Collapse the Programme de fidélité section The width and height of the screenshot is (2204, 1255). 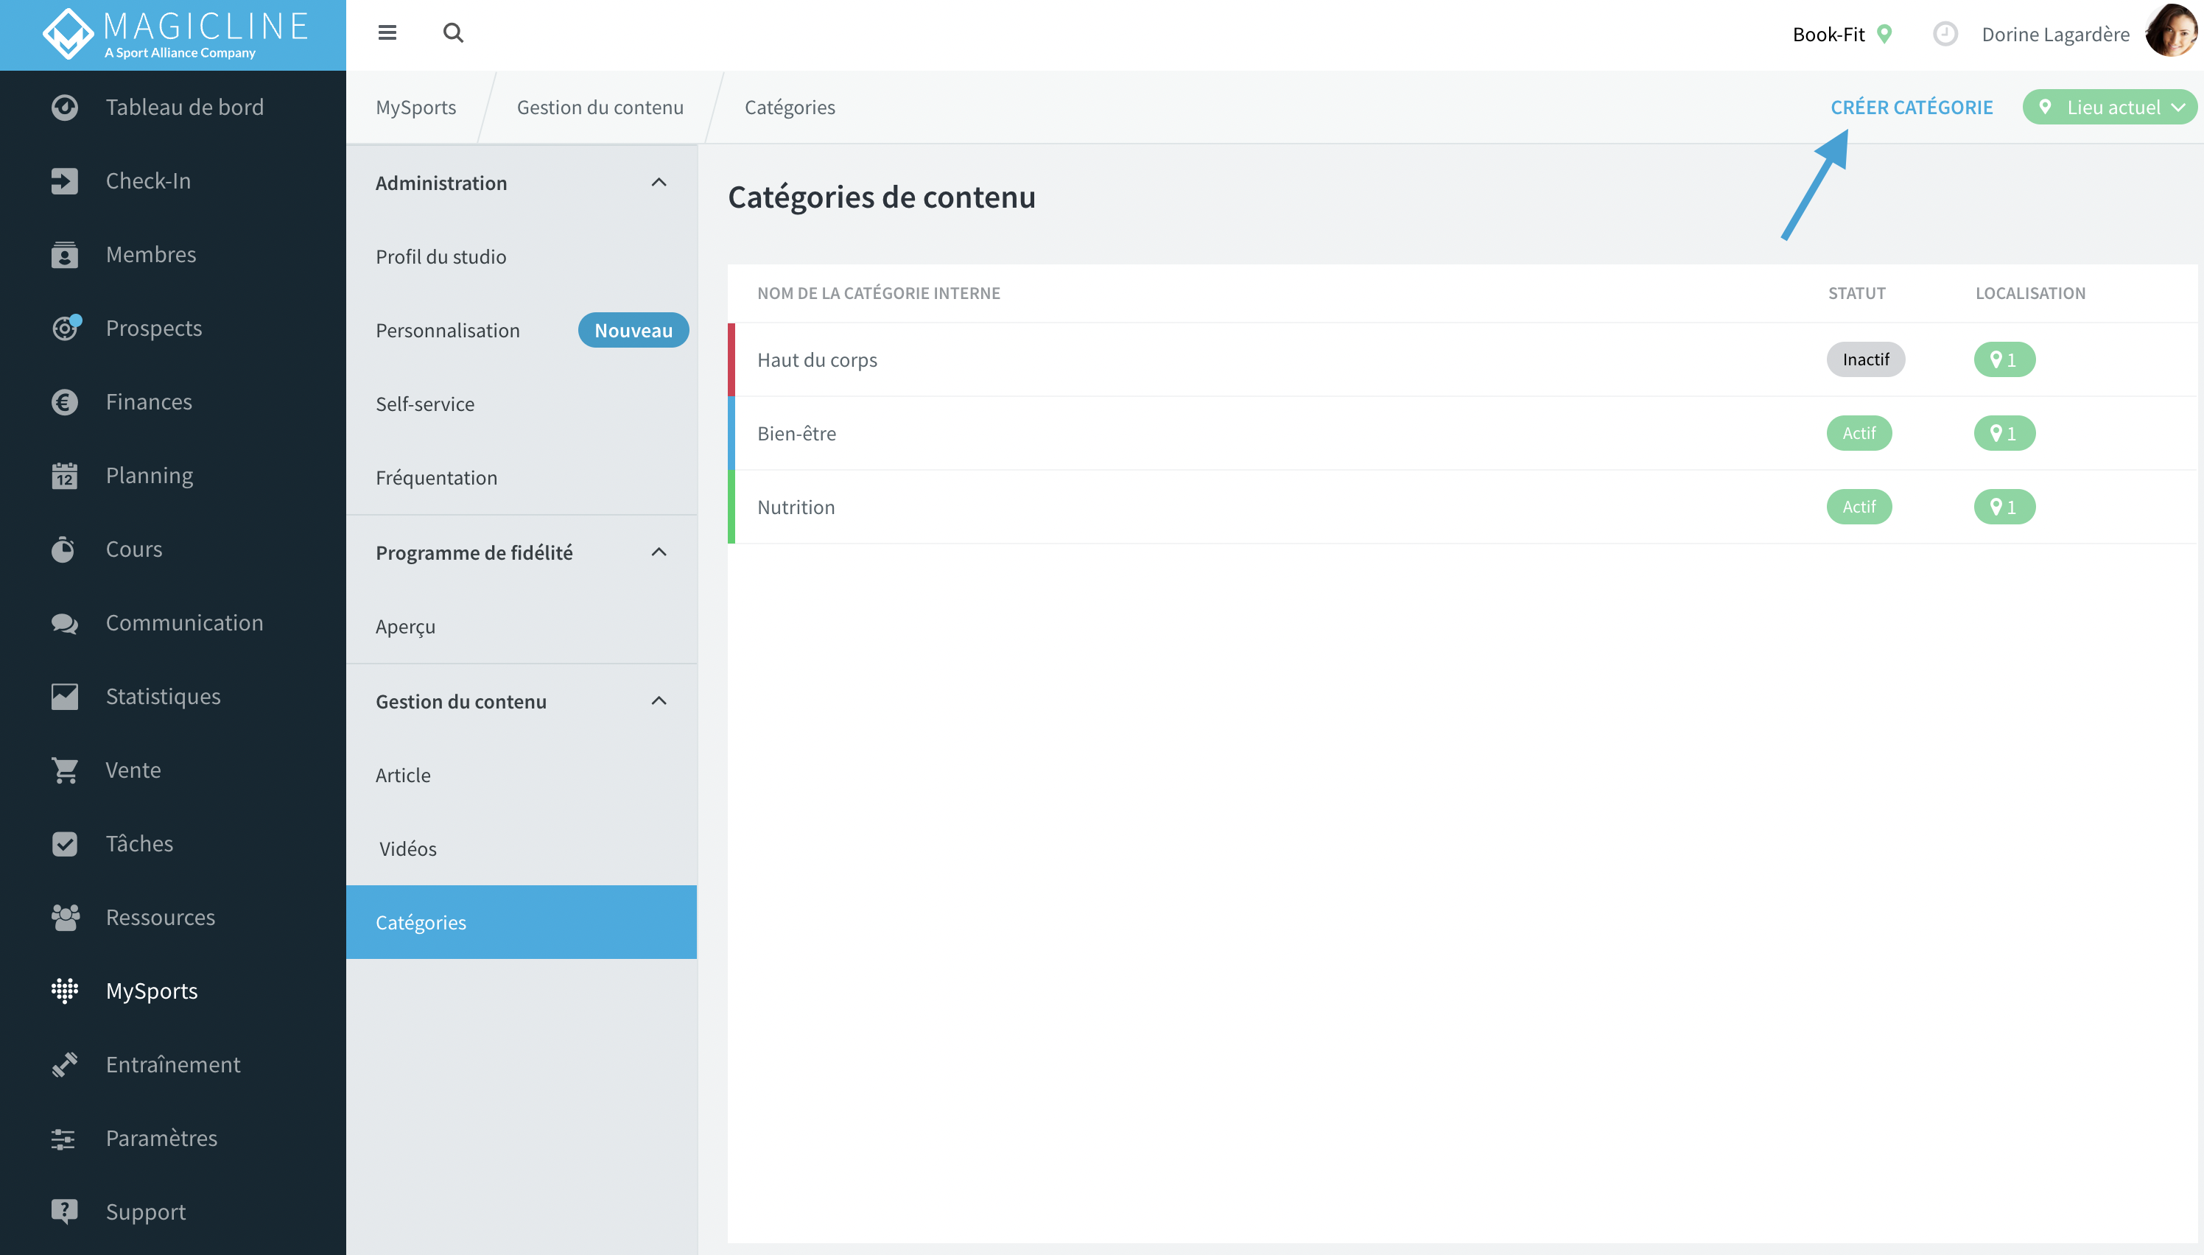[x=659, y=552]
